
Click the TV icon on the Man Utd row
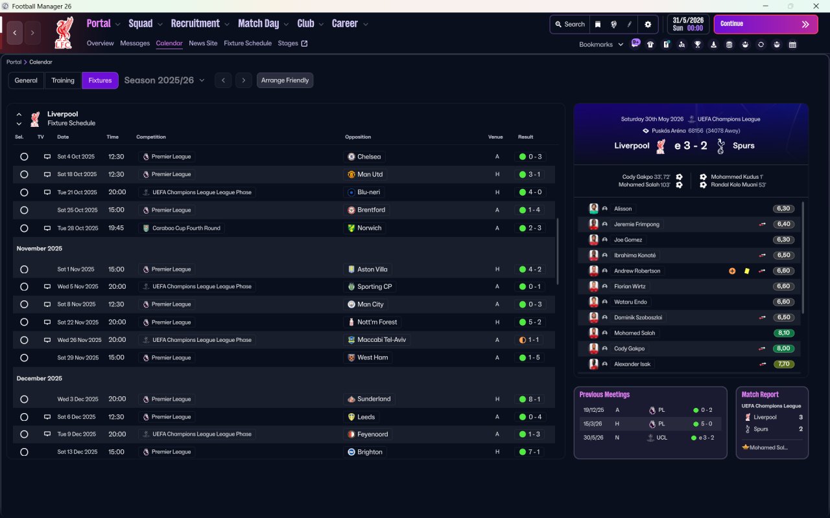click(x=47, y=174)
